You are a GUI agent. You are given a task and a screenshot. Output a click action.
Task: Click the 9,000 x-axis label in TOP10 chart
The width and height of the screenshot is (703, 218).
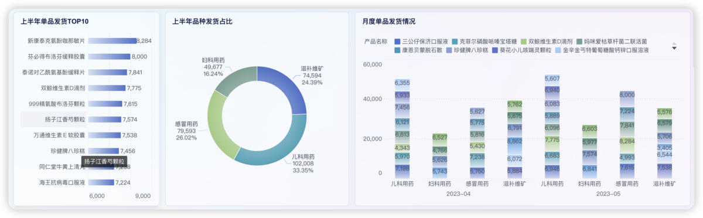pos(143,196)
